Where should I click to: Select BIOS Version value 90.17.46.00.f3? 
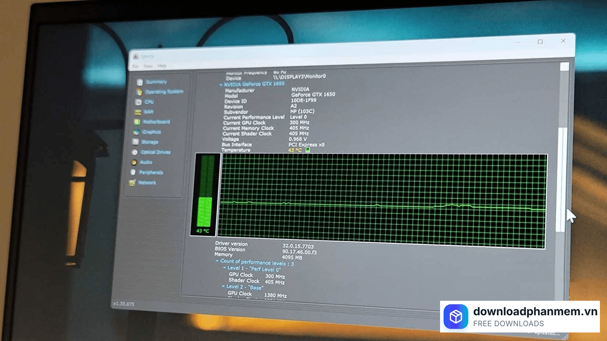tap(299, 252)
